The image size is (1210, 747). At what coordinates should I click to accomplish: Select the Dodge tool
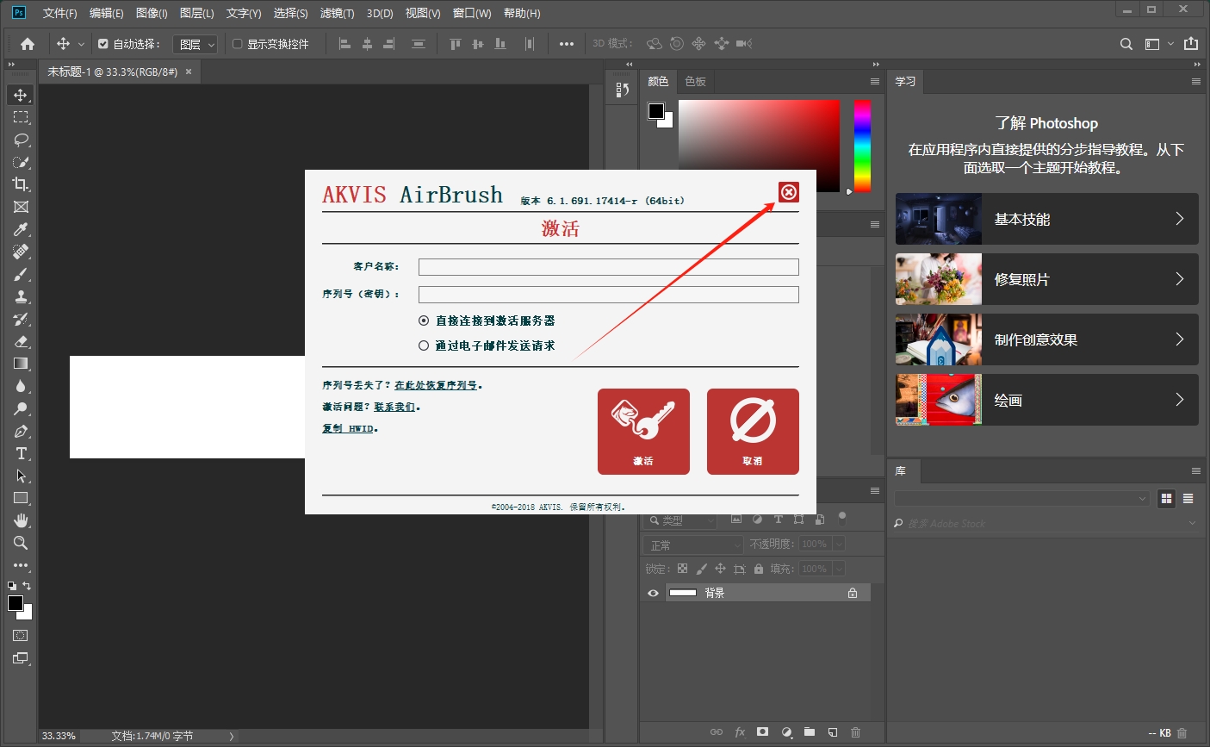click(x=21, y=408)
